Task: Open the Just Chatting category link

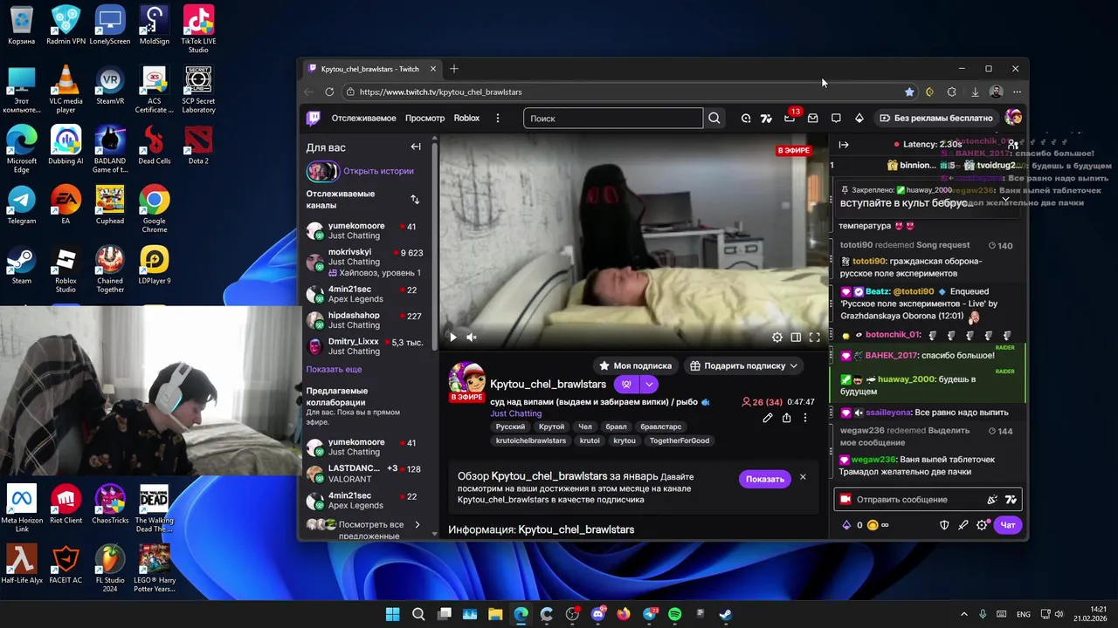Action: coord(515,413)
